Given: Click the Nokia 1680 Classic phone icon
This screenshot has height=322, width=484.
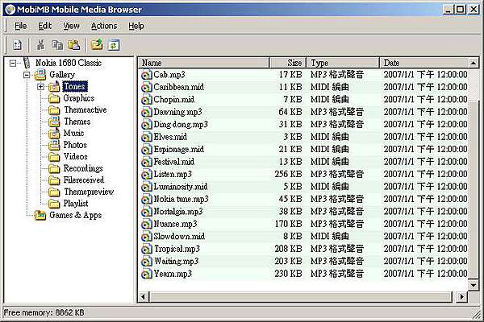Looking at the screenshot, I should 27,63.
